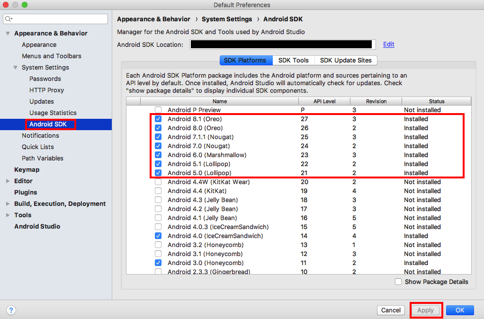Image resolution: width=484 pixels, height=319 pixels.
Task: Check Android 4.3 (Jelly Bean) checkbox
Action: coord(158,200)
